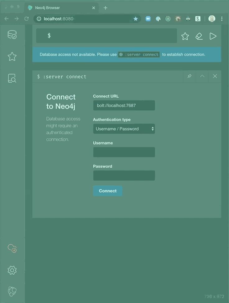Click the localhost:8080 address bar

coord(87,19)
